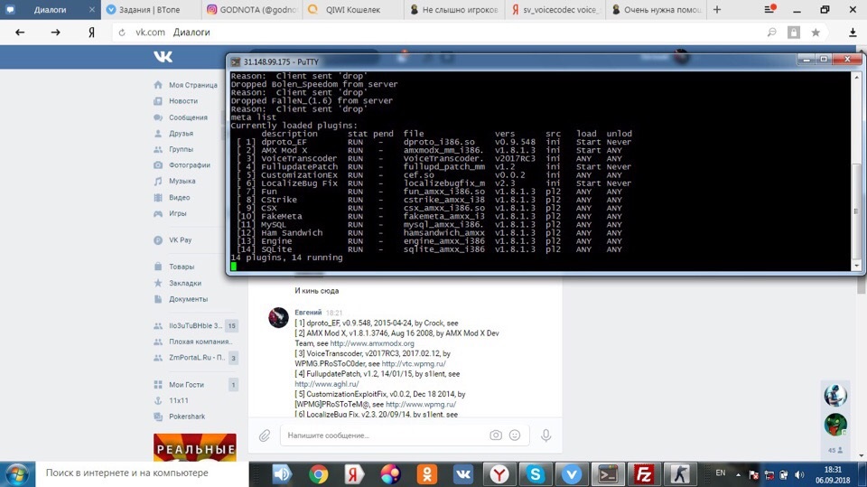Open FileZilla from the taskbar
Image resolution: width=867 pixels, height=487 pixels.
644,474
